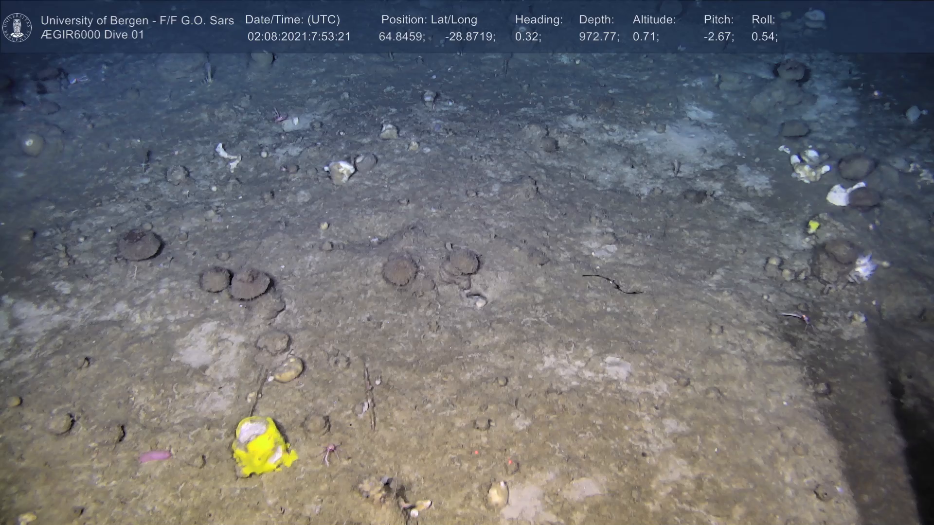Click the 'Depth:' label
This screenshot has width=934, height=525.
596,20
